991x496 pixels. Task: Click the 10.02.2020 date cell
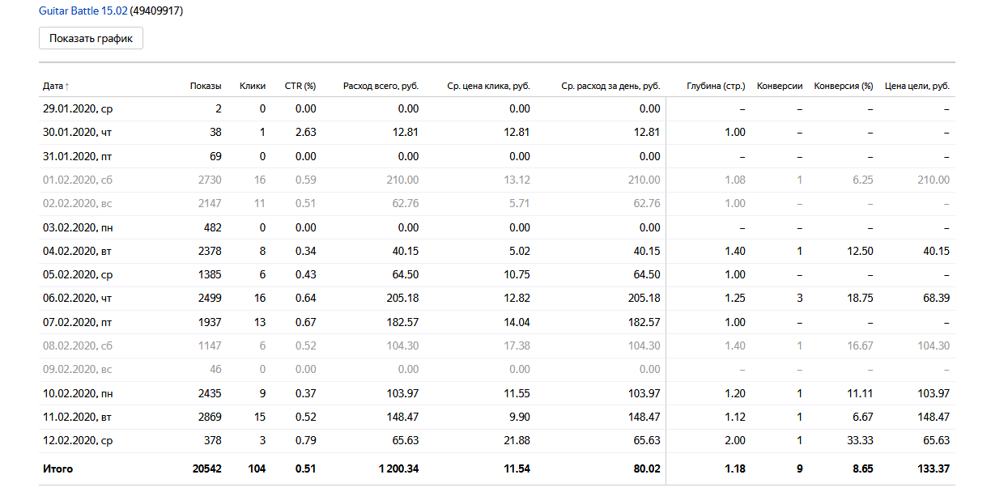73,394
